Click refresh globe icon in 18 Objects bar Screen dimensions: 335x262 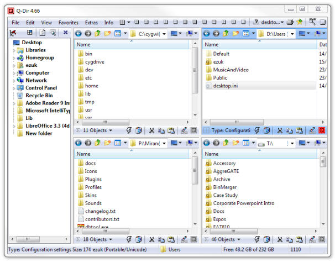(139, 239)
